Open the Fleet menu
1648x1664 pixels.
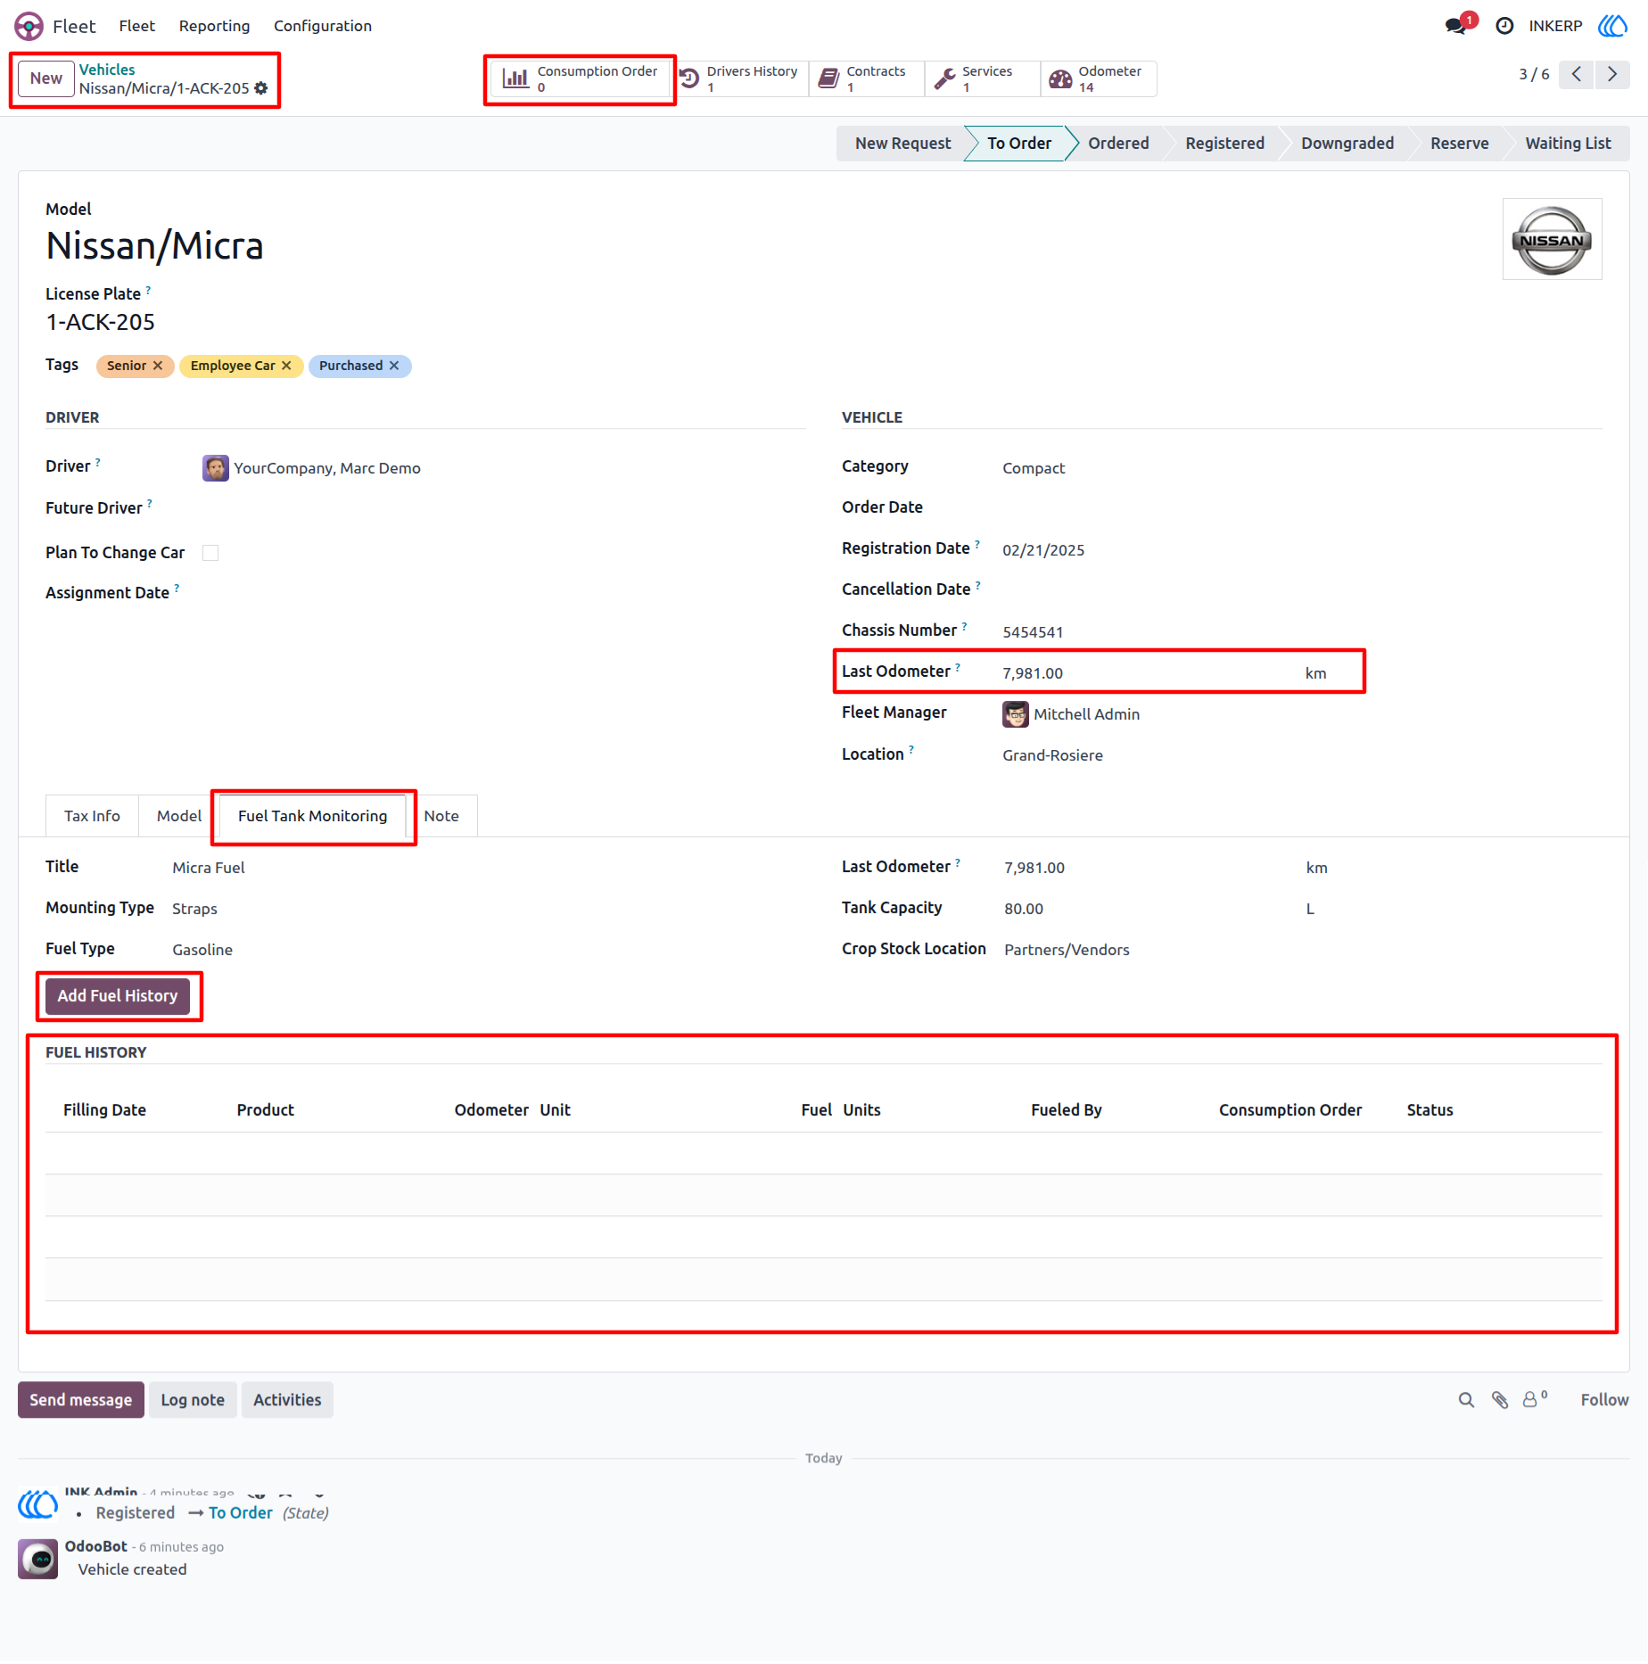point(137,26)
